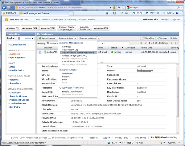Select Terminate from Instance Actions

click(x=67, y=73)
